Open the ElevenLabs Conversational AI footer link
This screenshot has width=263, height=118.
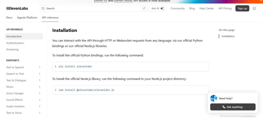[248, 116]
